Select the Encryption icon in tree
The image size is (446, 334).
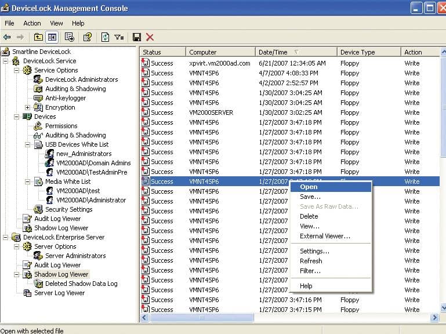(38, 107)
